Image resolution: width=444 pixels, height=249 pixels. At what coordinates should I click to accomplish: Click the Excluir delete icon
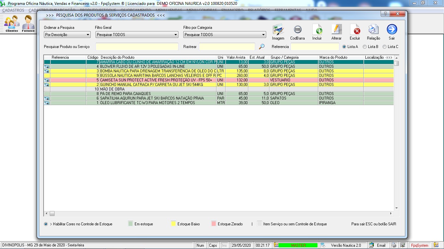tap(355, 30)
